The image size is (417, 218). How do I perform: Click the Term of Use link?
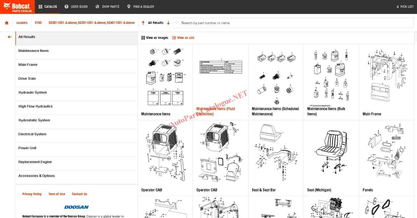56,194
